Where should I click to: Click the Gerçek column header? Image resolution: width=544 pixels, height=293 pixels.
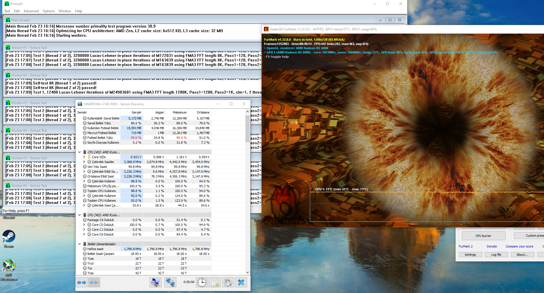point(136,112)
